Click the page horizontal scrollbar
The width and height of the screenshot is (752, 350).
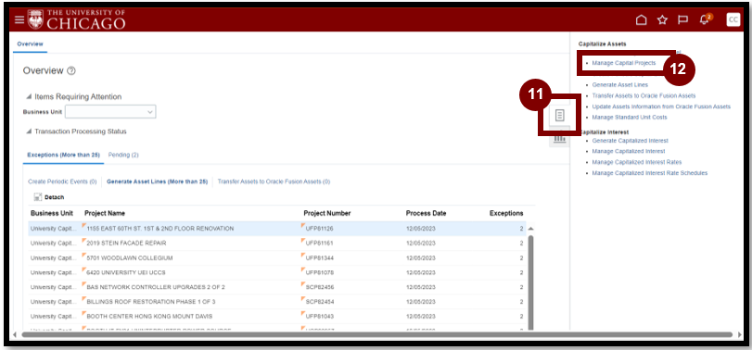(x=377, y=334)
